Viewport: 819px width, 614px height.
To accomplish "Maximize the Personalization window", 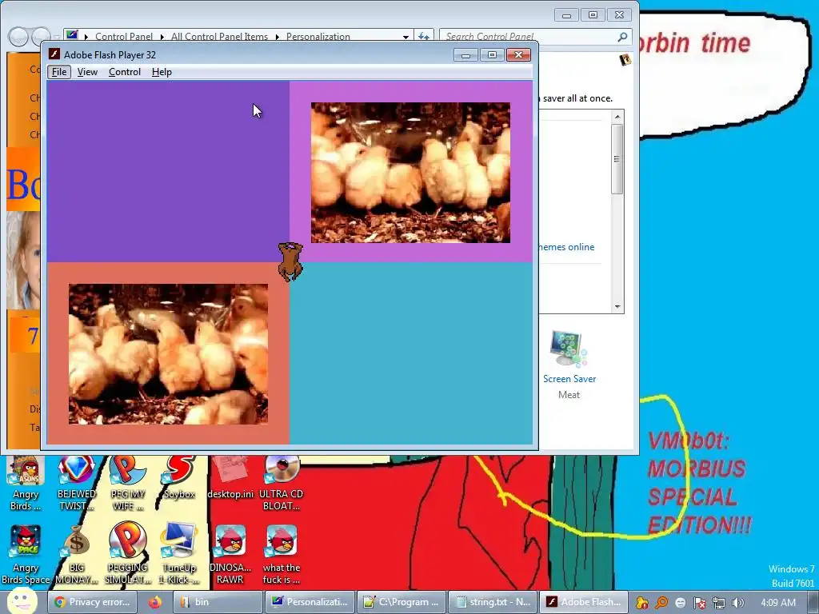I will pos(593,15).
